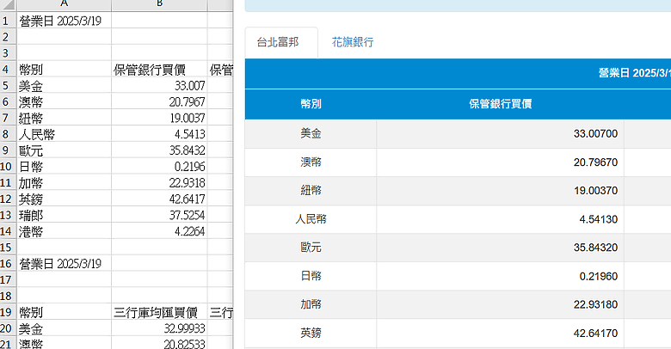Click the web value 0.21960
The height and width of the screenshot is (349, 671).
(598, 276)
